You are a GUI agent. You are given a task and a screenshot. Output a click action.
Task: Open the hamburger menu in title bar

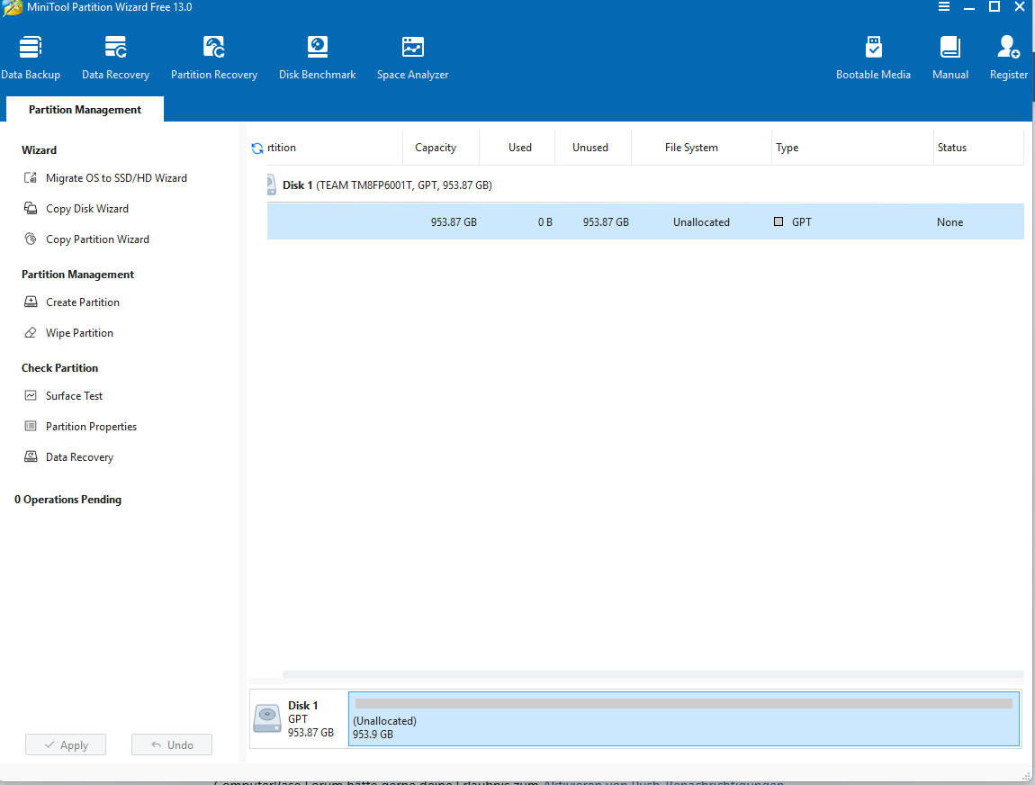(944, 6)
